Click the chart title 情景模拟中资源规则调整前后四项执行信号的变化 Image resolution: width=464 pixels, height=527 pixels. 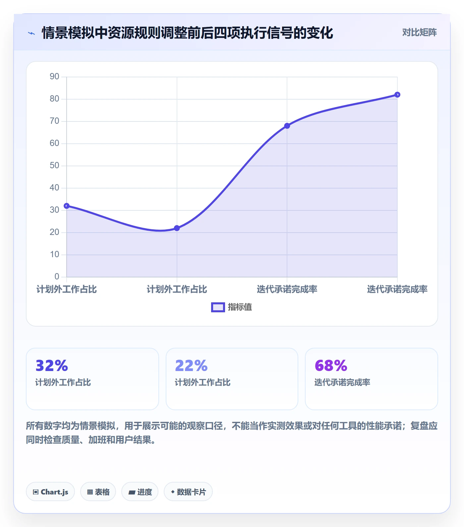coord(187,33)
